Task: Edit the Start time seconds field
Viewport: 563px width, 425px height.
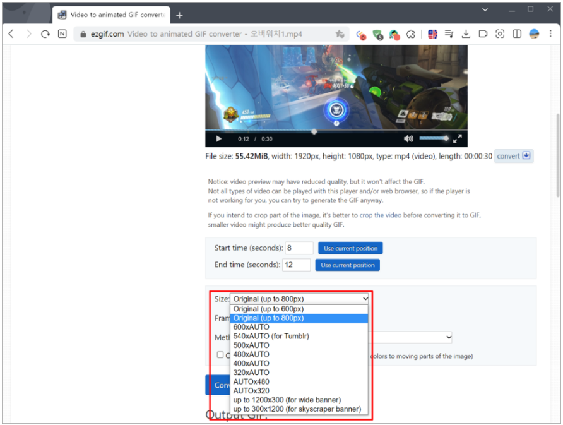Action: point(299,248)
